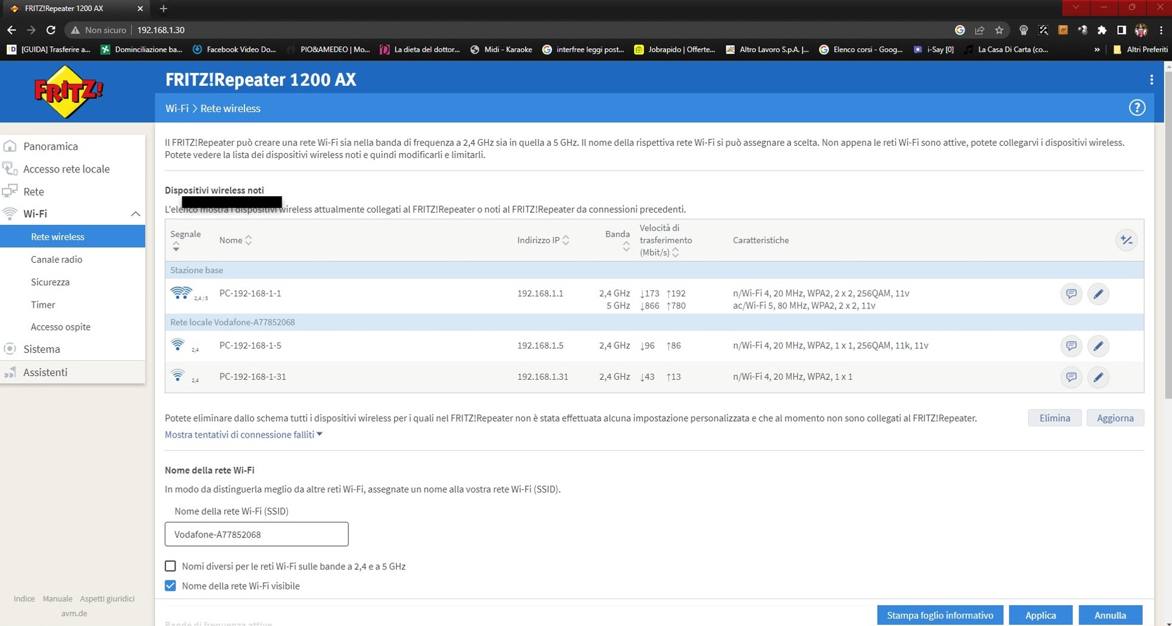1172x626 pixels.
Task: Open 'Altri Preferiti' bookmarks folder
Action: point(1140,49)
